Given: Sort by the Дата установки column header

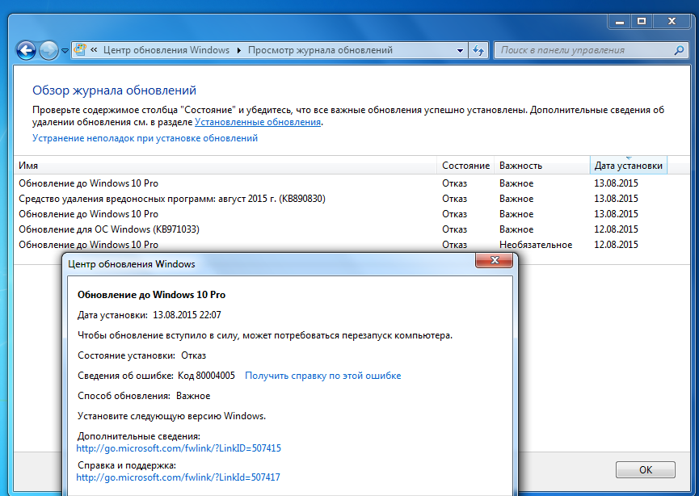Looking at the screenshot, I should click(628, 166).
